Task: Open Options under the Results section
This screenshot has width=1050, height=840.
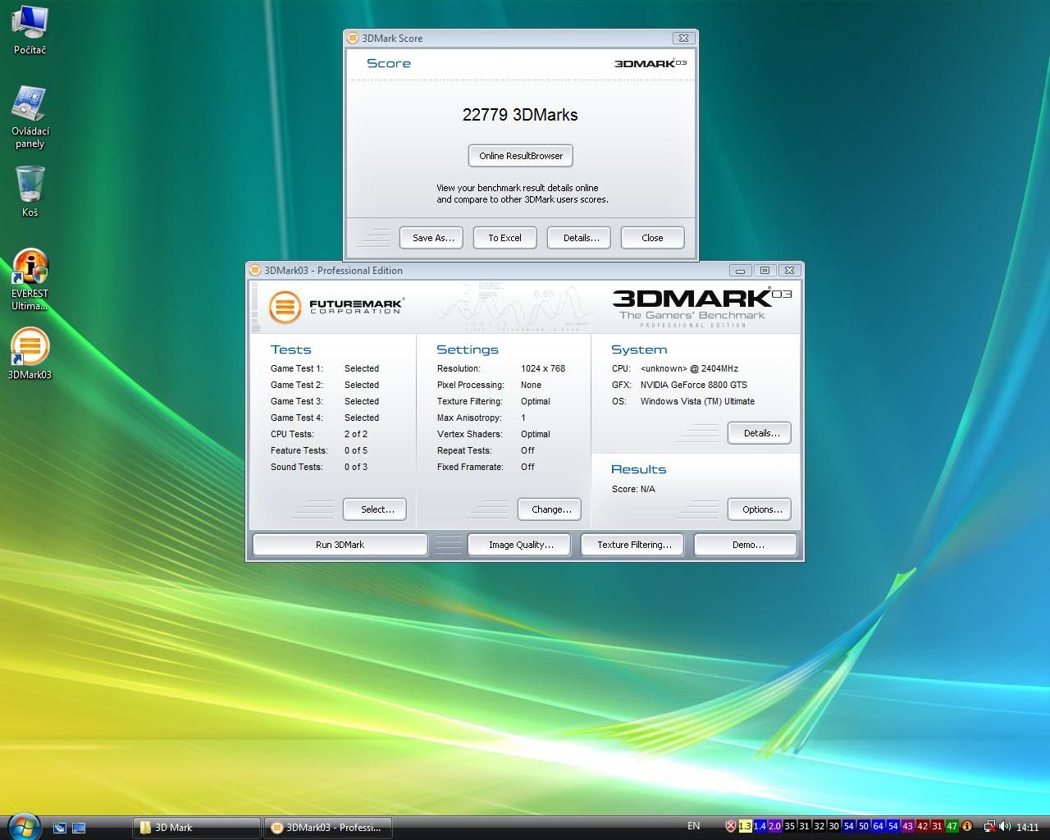Action: [760, 509]
